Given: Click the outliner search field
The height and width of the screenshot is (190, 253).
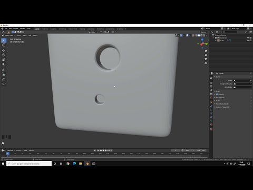Looking at the screenshot, I should click(x=229, y=32).
